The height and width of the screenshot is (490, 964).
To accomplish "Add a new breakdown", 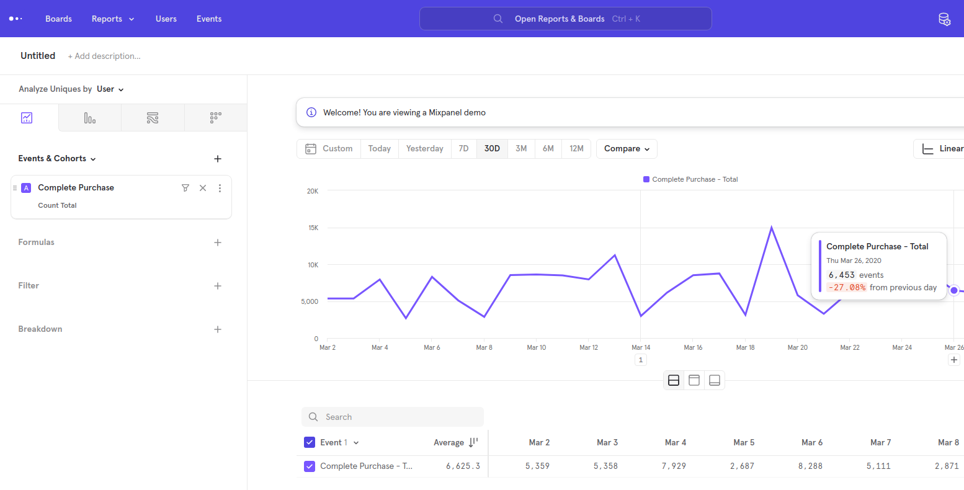I will tap(218, 329).
